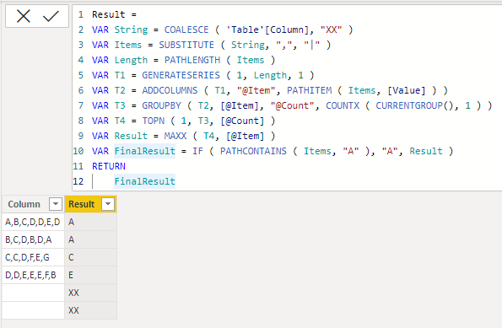Open the Column header filter dropdown
The height and width of the screenshot is (328, 502).
(x=56, y=204)
